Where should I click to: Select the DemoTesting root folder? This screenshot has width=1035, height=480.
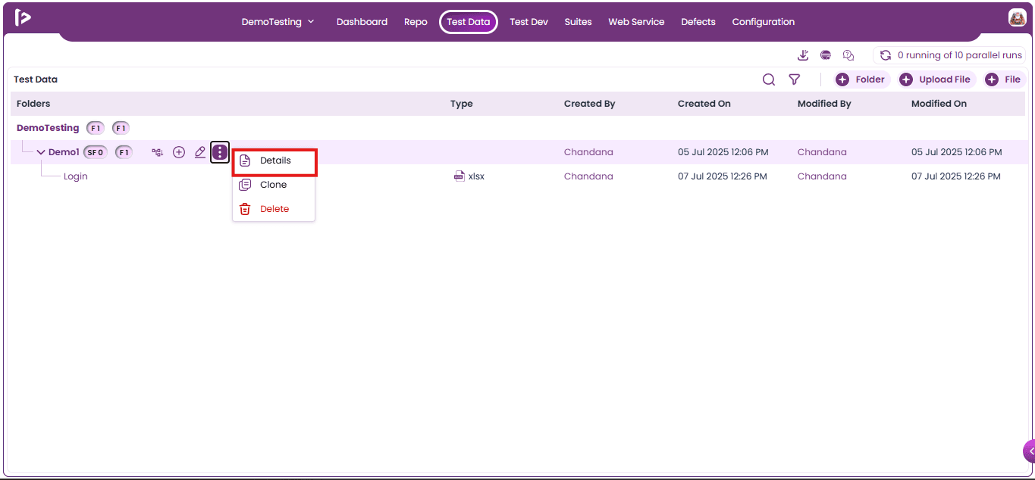click(x=48, y=128)
